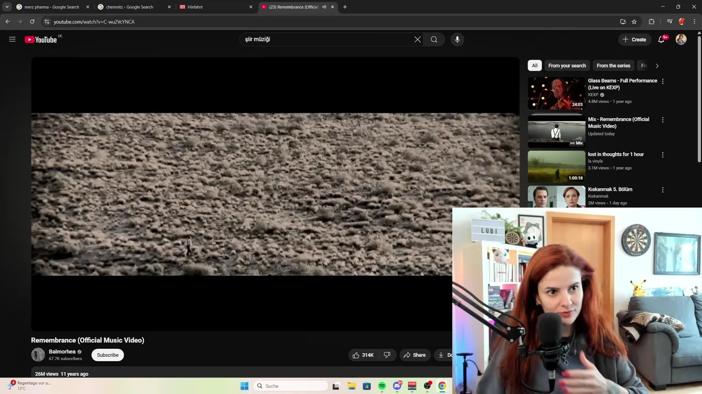Open options for lost in thoughts video
This screenshot has width=702, height=394.
(663, 155)
